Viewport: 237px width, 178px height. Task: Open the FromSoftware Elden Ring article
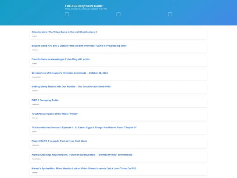(x=61, y=59)
